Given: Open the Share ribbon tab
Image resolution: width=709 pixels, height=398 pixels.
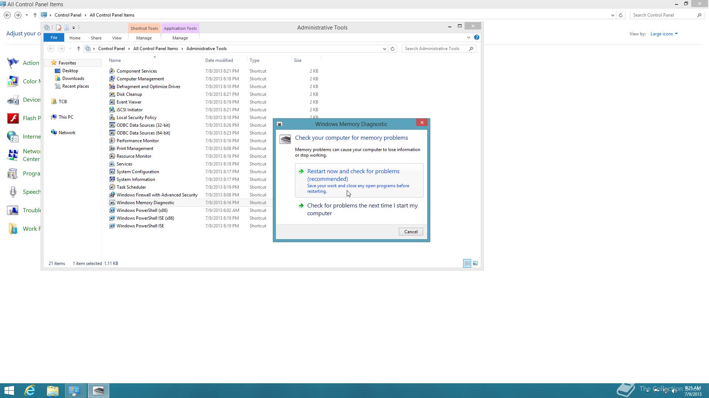Looking at the screenshot, I should click(x=96, y=38).
